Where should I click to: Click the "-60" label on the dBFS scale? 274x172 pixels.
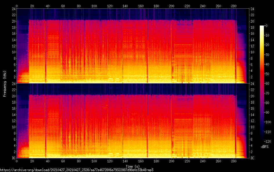pos(267,84)
